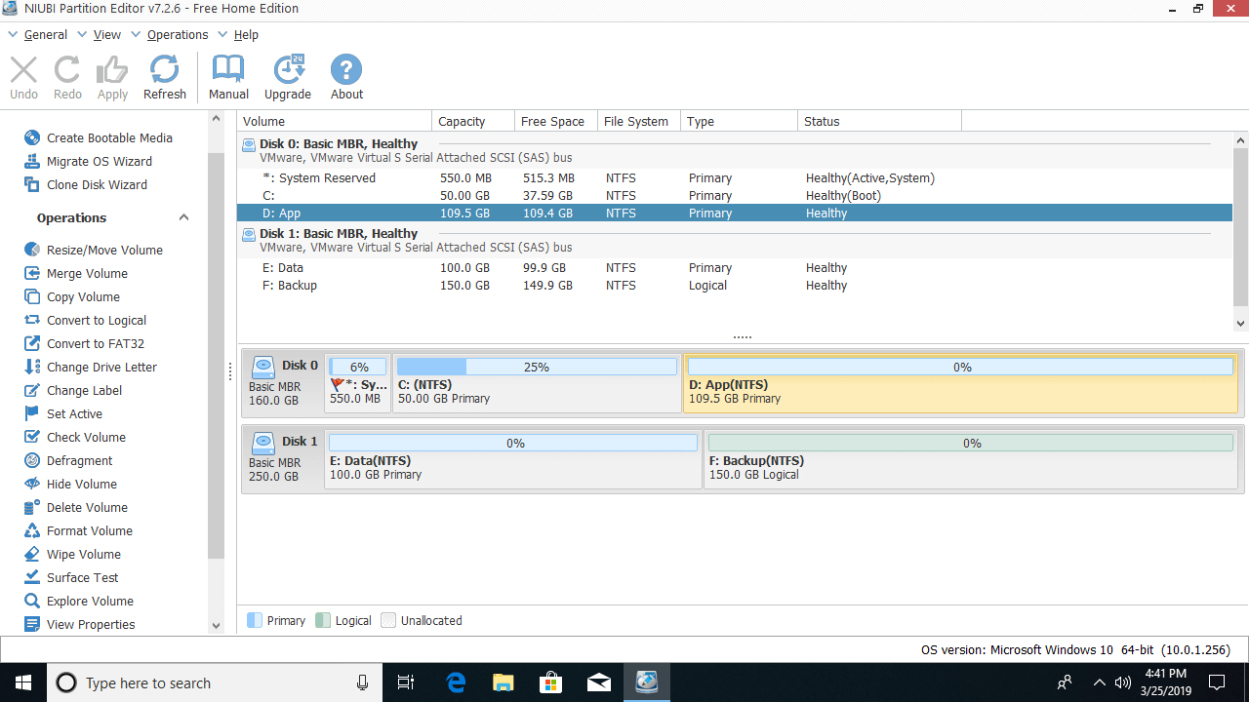This screenshot has width=1249, height=702.
Task: Click Create Bootable Media link
Action: coord(108,137)
